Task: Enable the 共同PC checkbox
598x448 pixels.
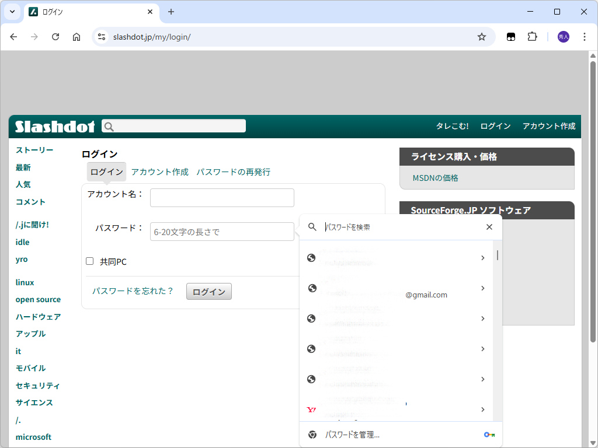Action: (89, 261)
